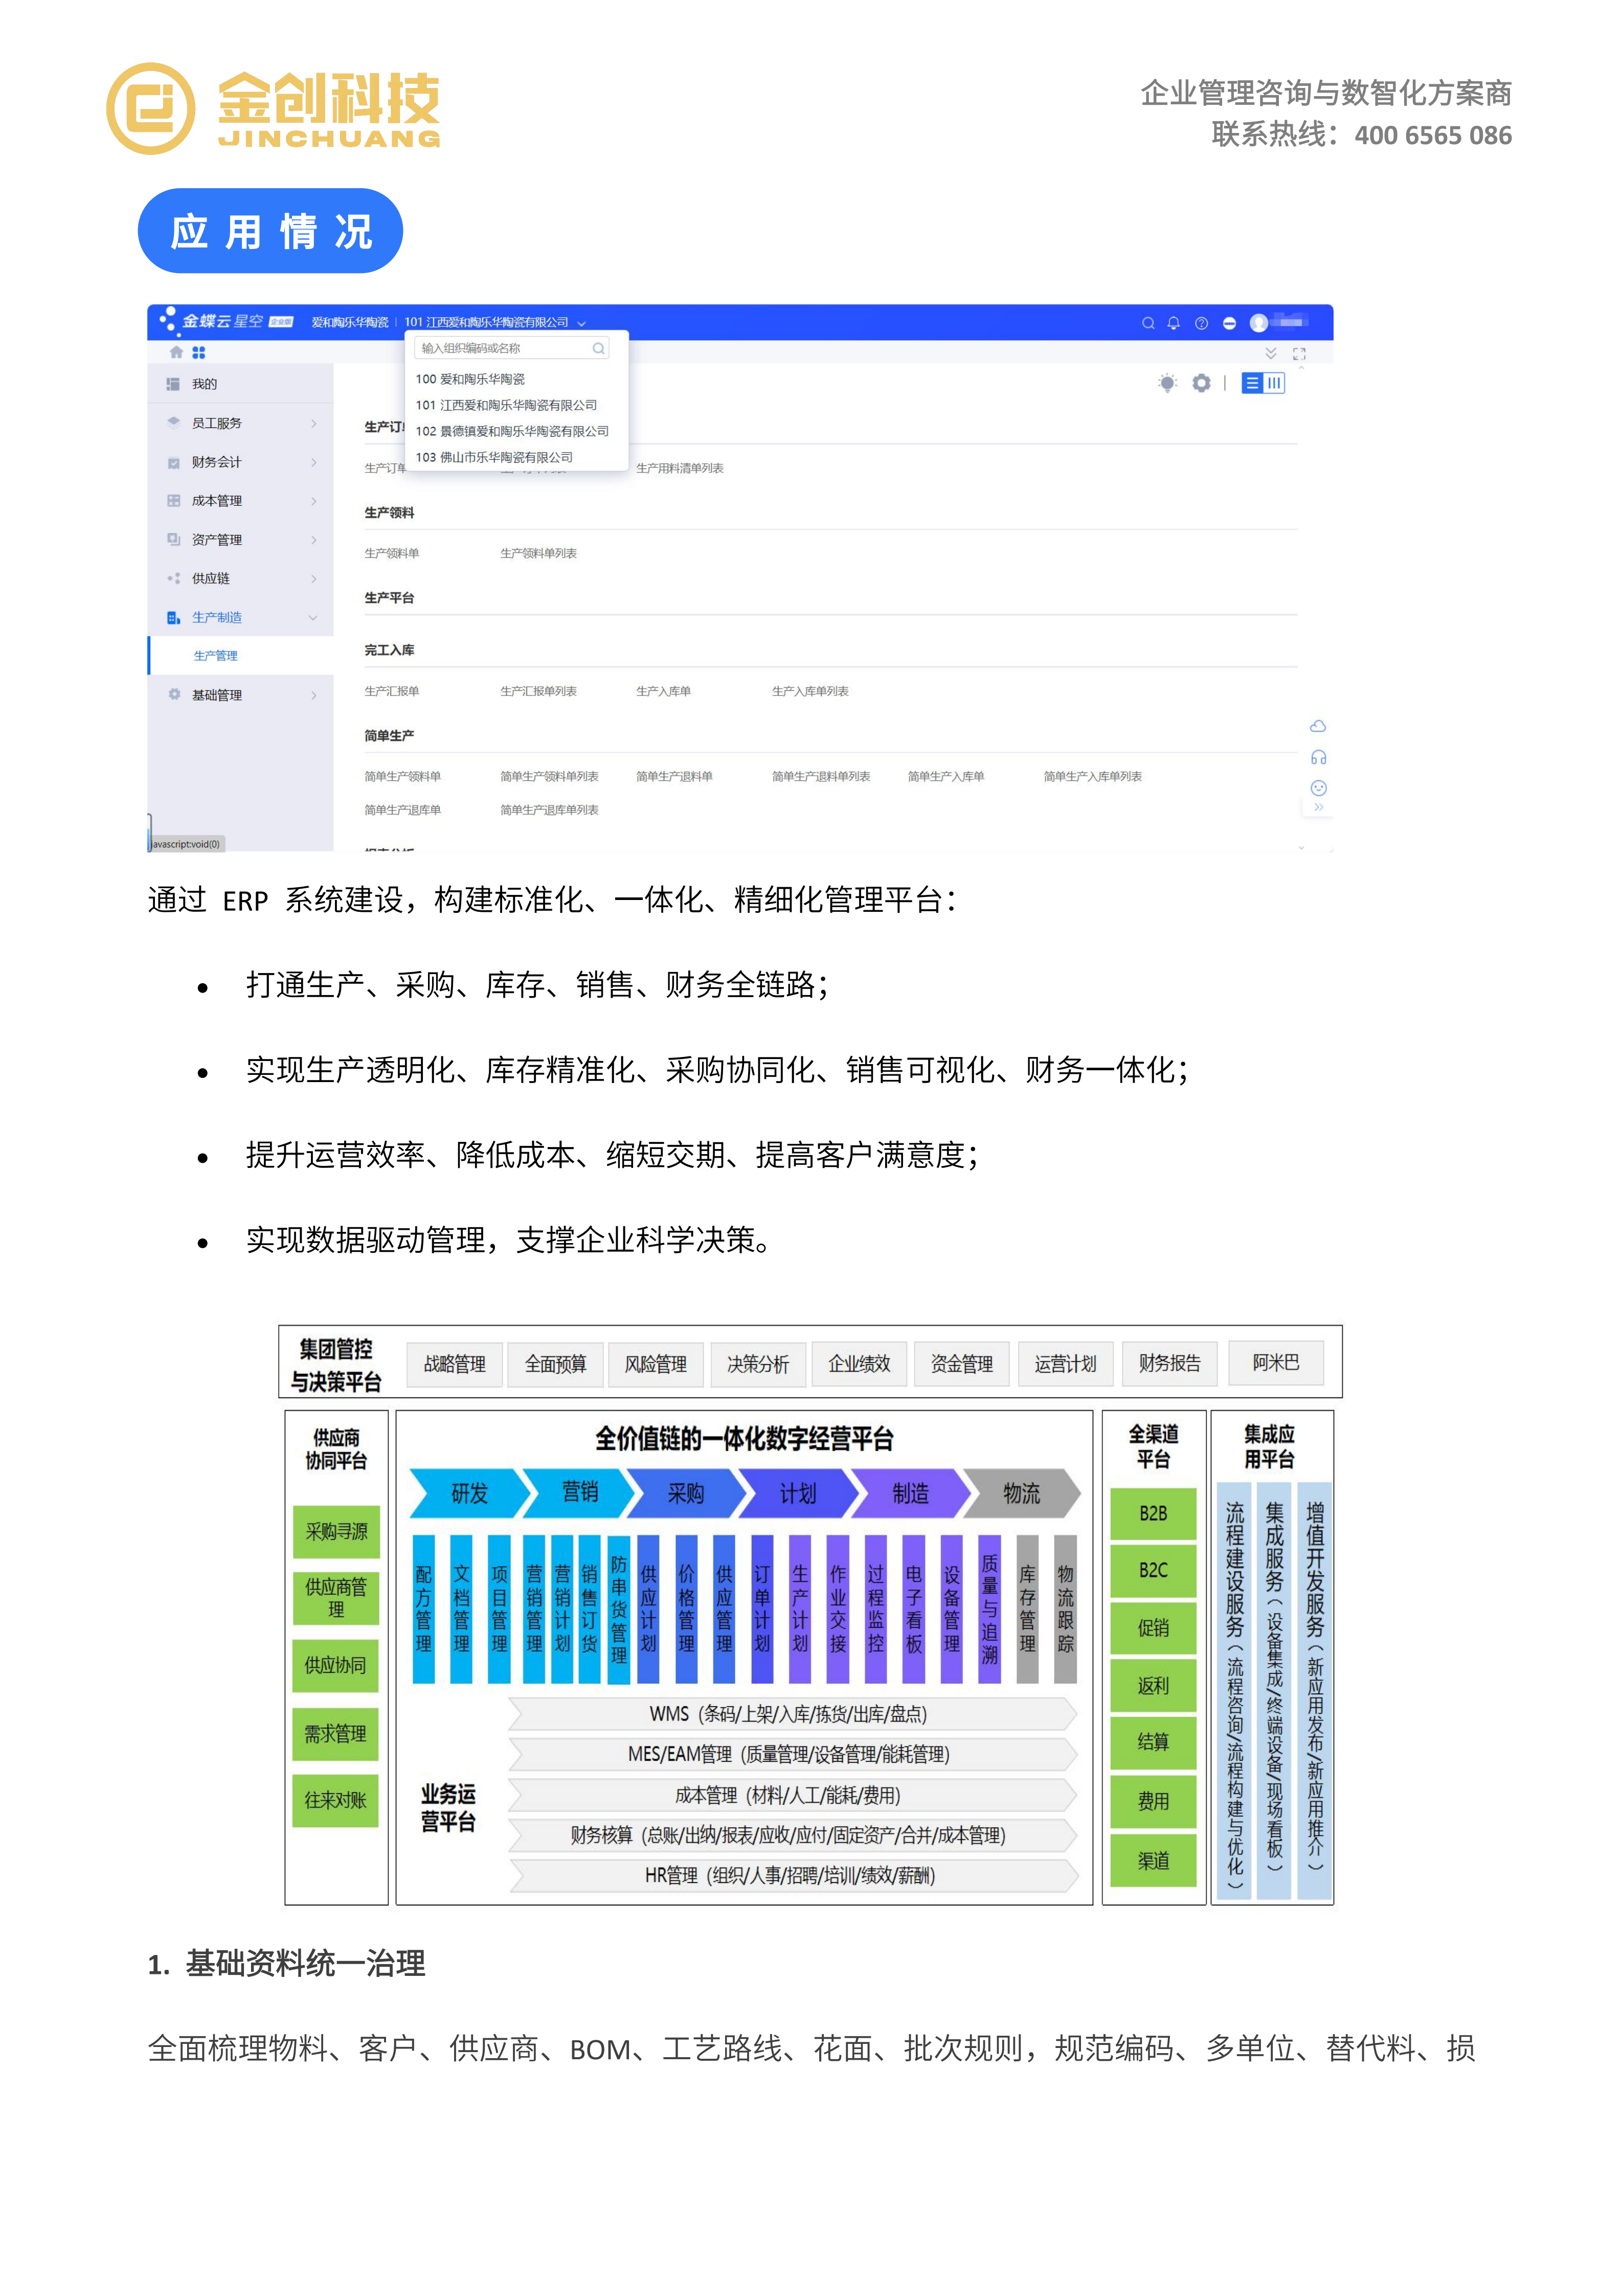Click the 生产入库单 link
Image resolution: width=1623 pixels, height=2296 pixels.
[x=663, y=691]
